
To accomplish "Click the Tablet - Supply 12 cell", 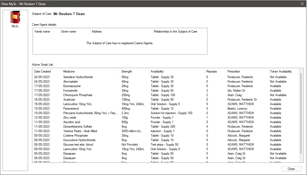I will [x=162, y=109].
